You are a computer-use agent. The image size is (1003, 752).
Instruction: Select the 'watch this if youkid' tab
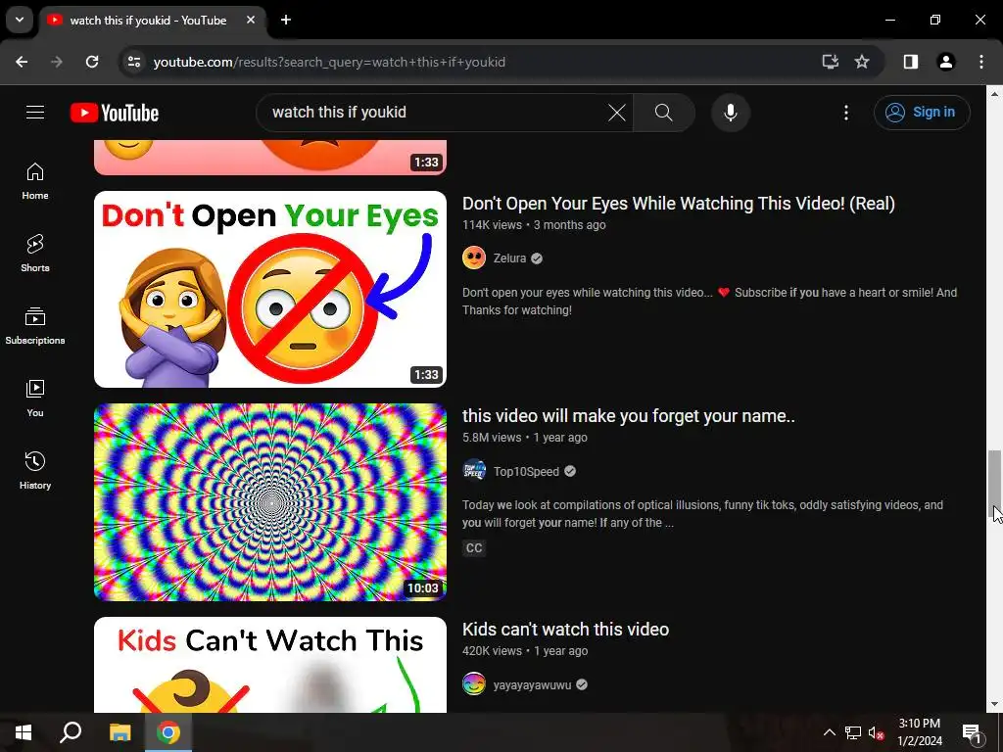tap(152, 21)
